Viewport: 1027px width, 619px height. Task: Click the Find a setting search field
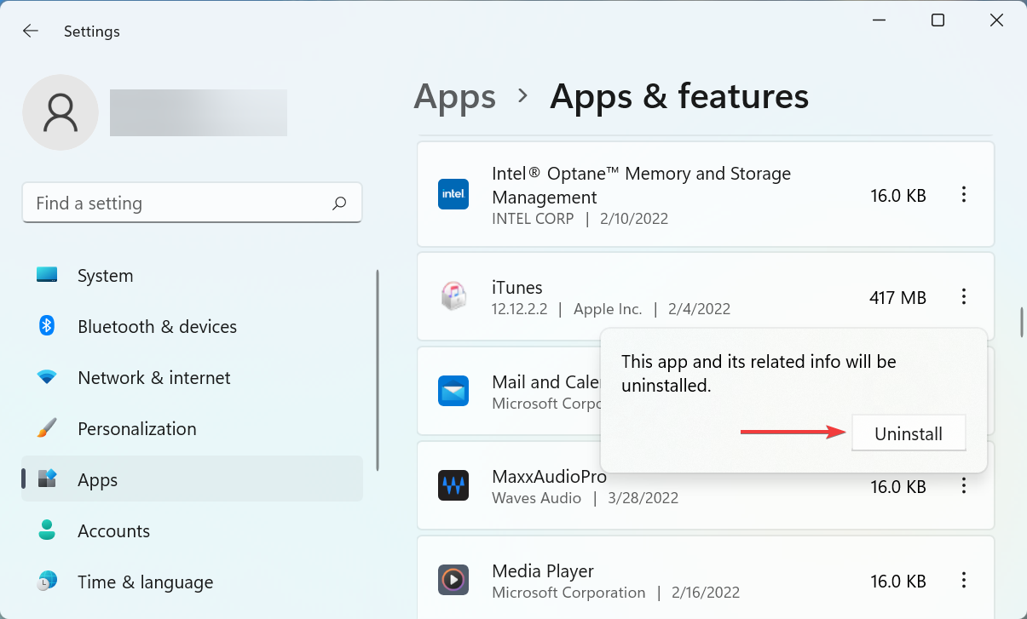[192, 203]
